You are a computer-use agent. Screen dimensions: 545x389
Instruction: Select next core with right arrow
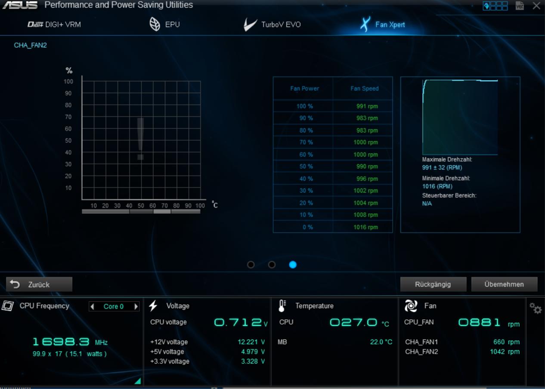click(x=136, y=306)
